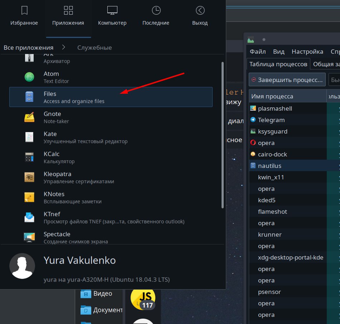Open the Files cabinet icon
The width and height of the screenshot is (340, 324).
point(29,97)
